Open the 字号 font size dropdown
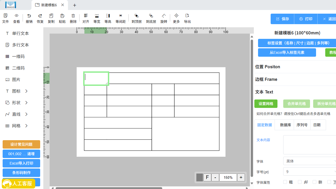 point(310,172)
